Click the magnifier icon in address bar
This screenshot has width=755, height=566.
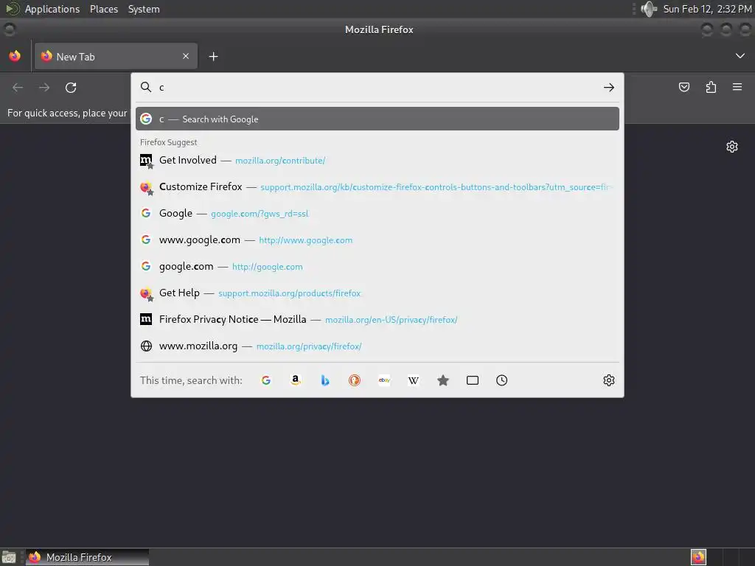coord(145,87)
